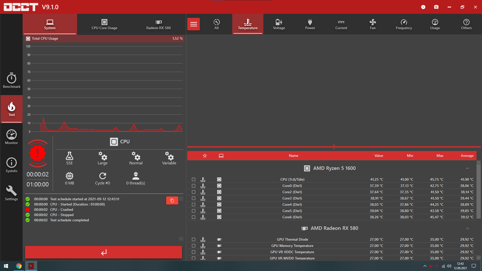Sort table by Max column header
Image resolution: width=482 pixels, height=271 pixels.
click(x=440, y=156)
